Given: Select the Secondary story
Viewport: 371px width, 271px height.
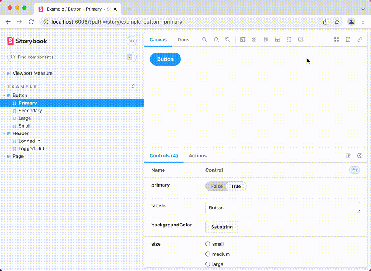Looking at the screenshot, I should [30, 111].
